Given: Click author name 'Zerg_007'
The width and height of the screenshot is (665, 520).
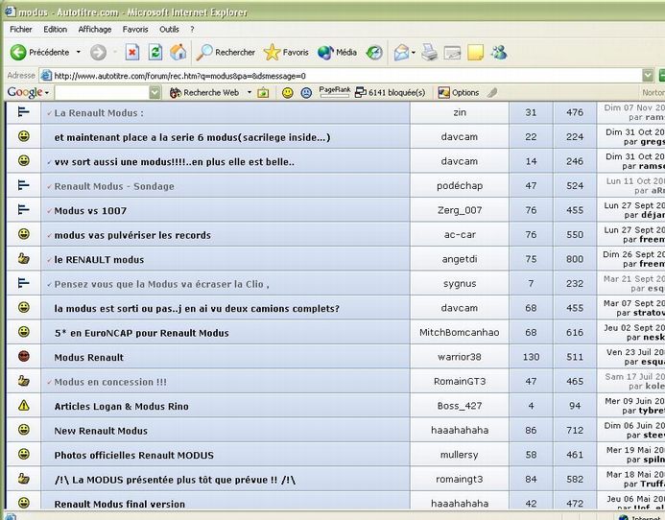Looking at the screenshot, I should click(x=460, y=210).
